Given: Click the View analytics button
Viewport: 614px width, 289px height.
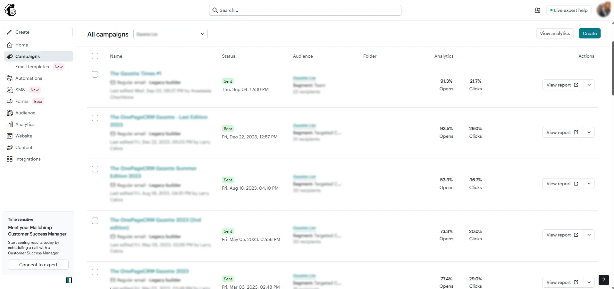Looking at the screenshot, I should tap(555, 33).
